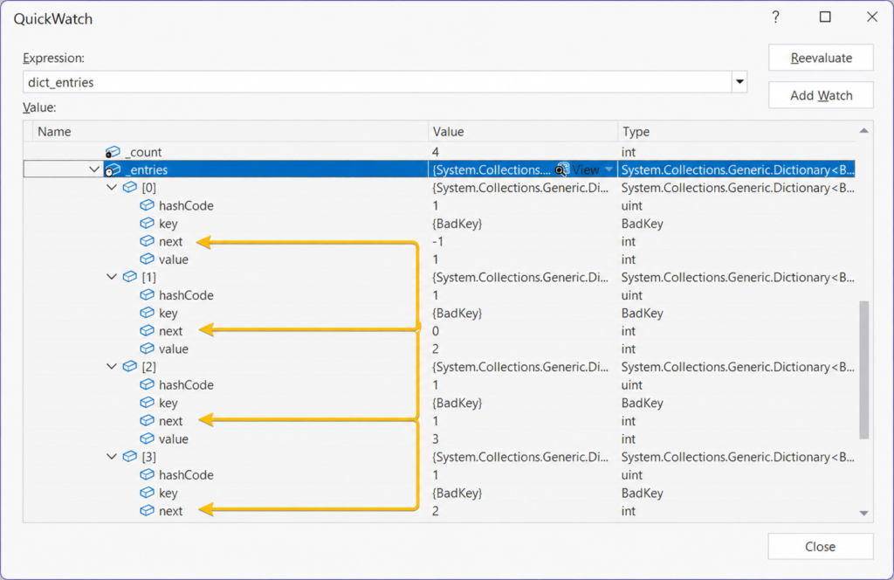
Task: Click key icon under entry [3]
Action: pyautogui.click(x=147, y=492)
